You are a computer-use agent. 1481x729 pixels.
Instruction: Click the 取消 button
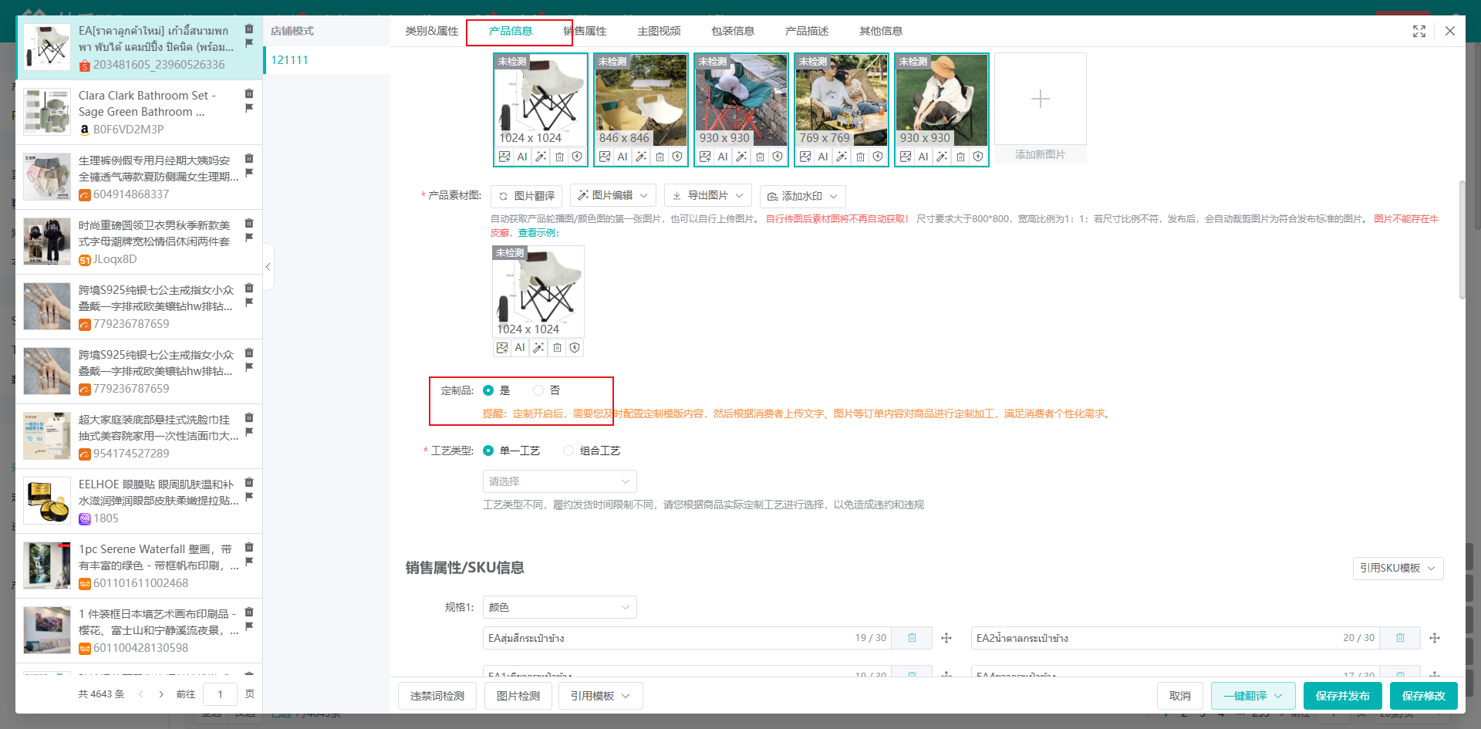pyautogui.click(x=1180, y=696)
